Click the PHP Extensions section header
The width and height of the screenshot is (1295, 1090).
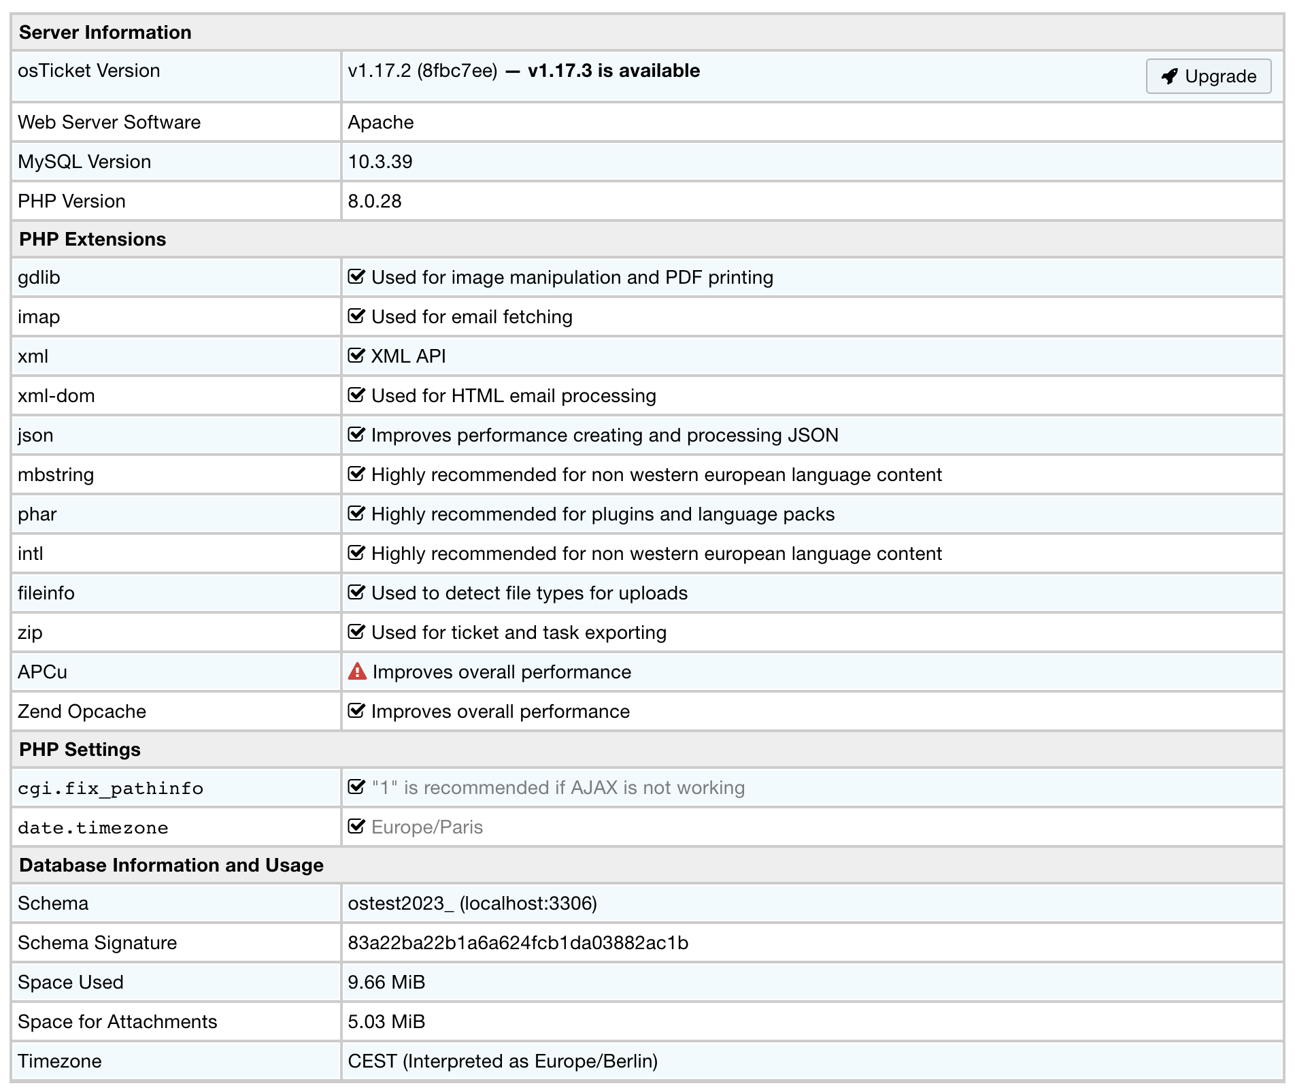(x=92, y=240)
